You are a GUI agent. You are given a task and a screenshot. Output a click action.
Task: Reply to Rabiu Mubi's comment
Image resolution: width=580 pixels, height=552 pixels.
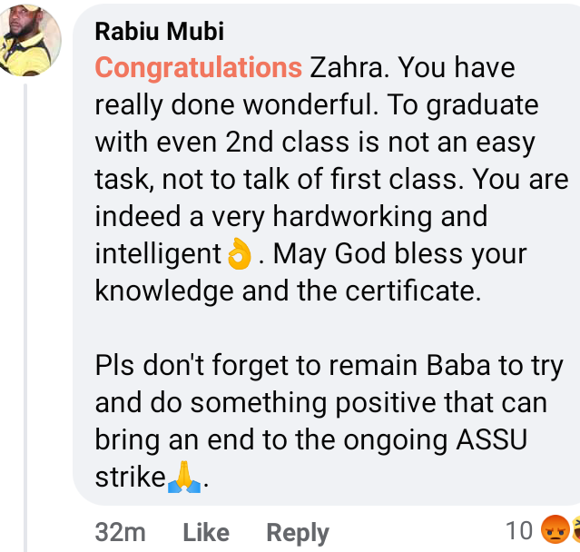(x=297, y=533)
